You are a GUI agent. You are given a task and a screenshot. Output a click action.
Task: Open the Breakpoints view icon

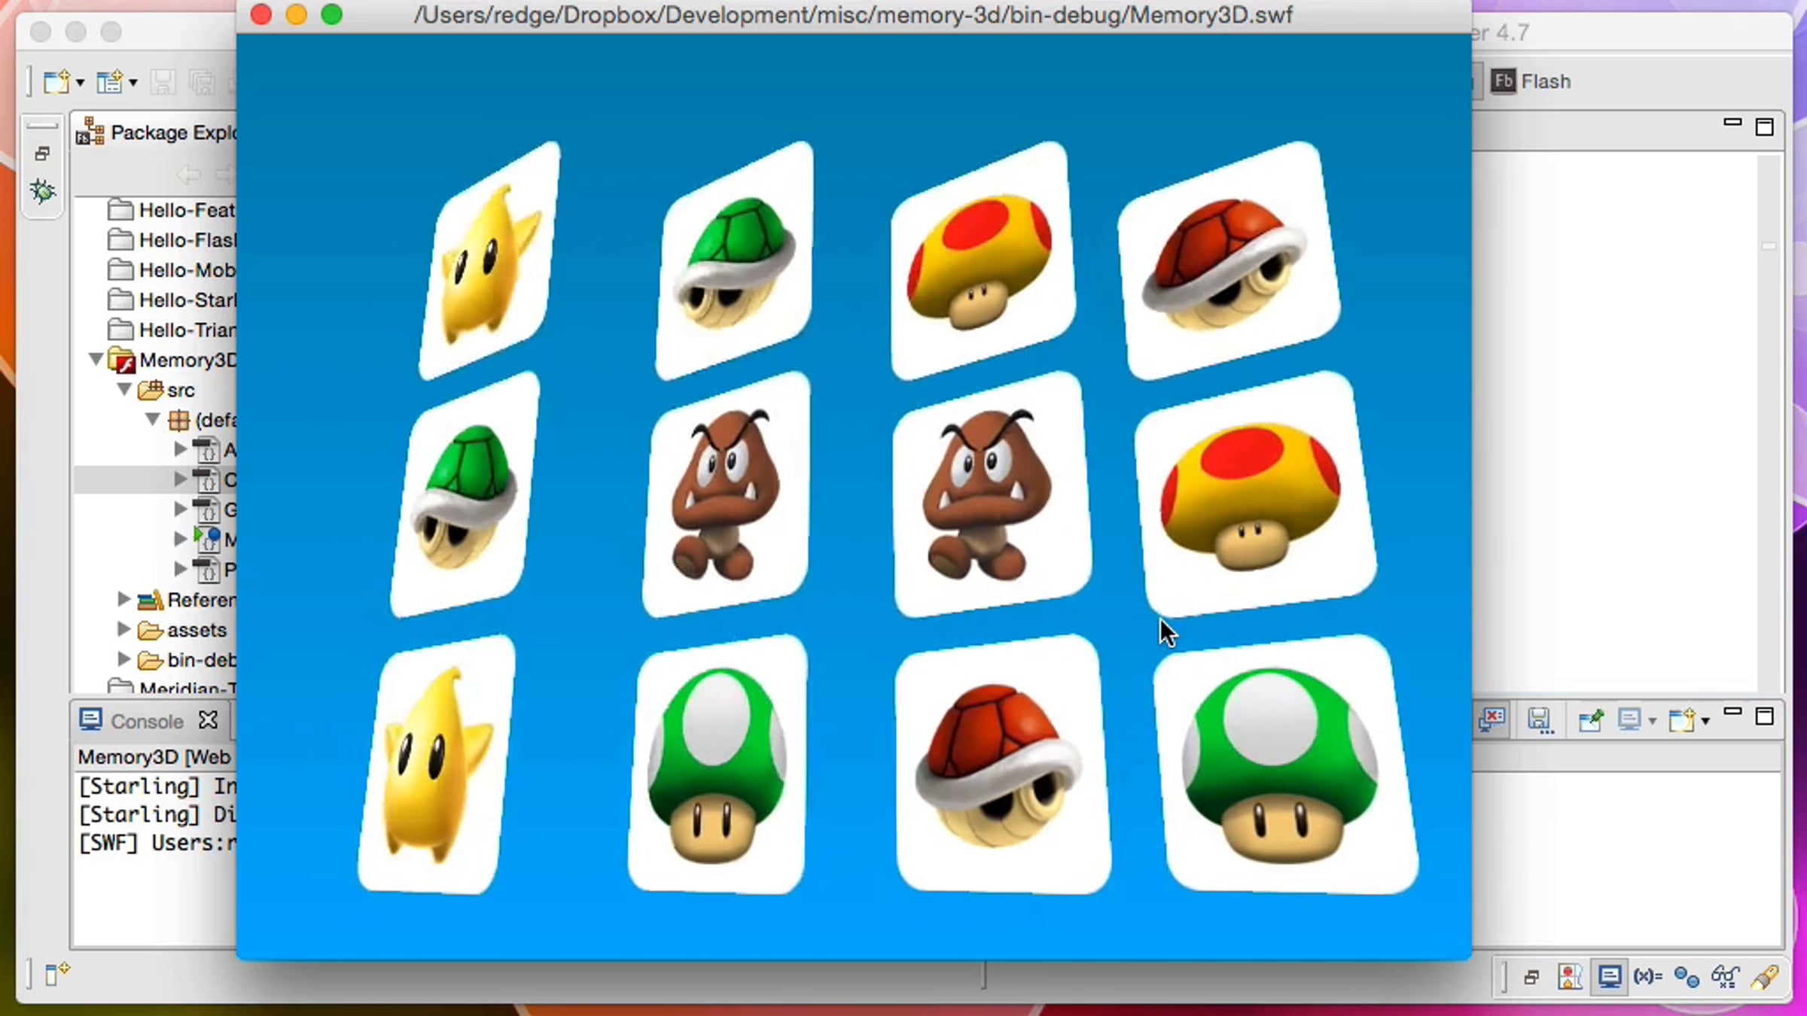tap(1686, 977)
